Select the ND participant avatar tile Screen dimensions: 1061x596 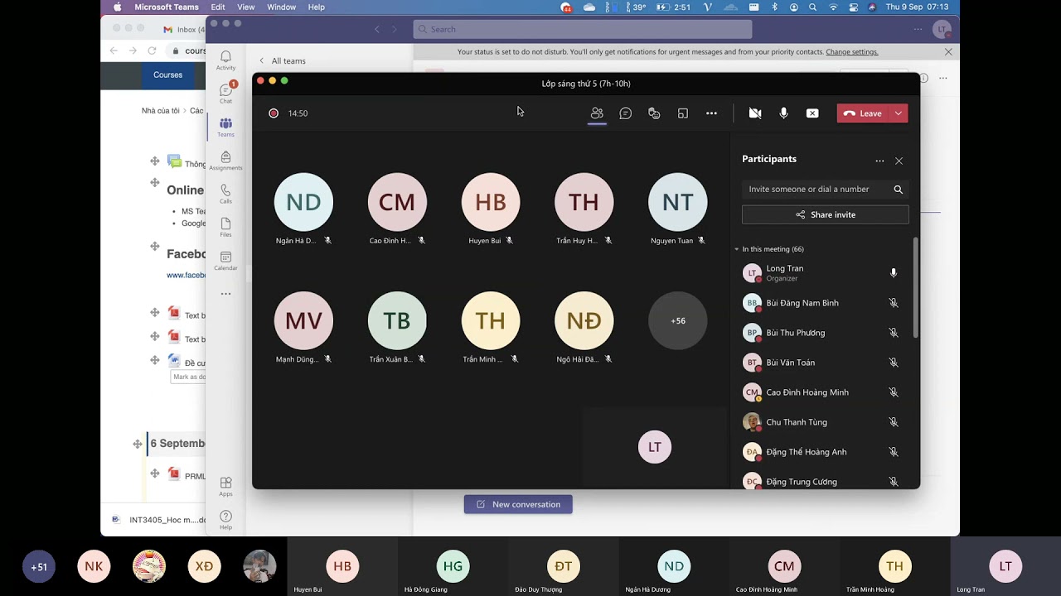click(x=303, y=202)
